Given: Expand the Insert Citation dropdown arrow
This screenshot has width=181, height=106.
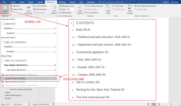Looking at the screenshot, I should pos(58,13).
